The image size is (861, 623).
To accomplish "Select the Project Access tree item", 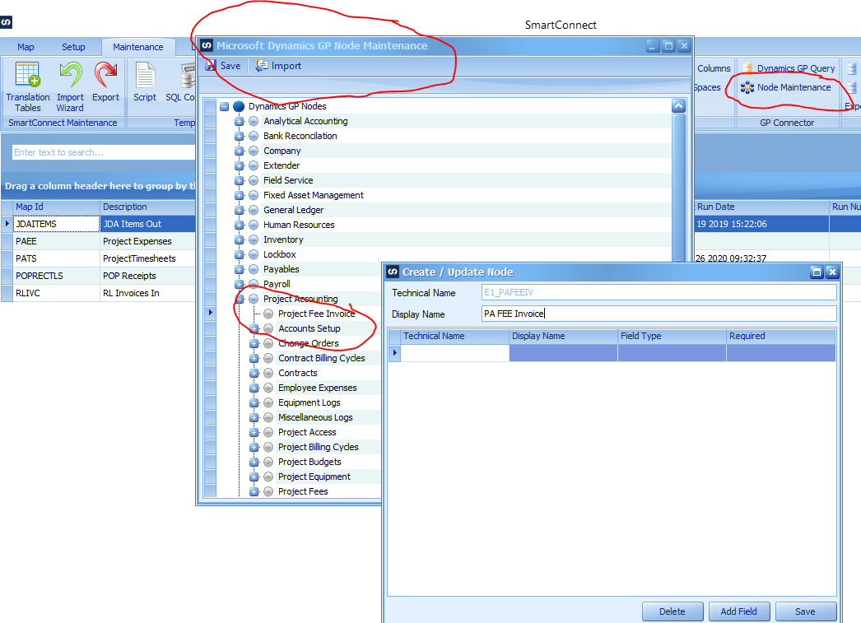I will tap(307, 432).
